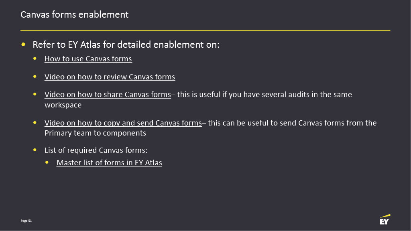This screenshot has width=411, height=231.
Task: Open the How to use Canvas forms link
Action: click(x=88, y=59)
